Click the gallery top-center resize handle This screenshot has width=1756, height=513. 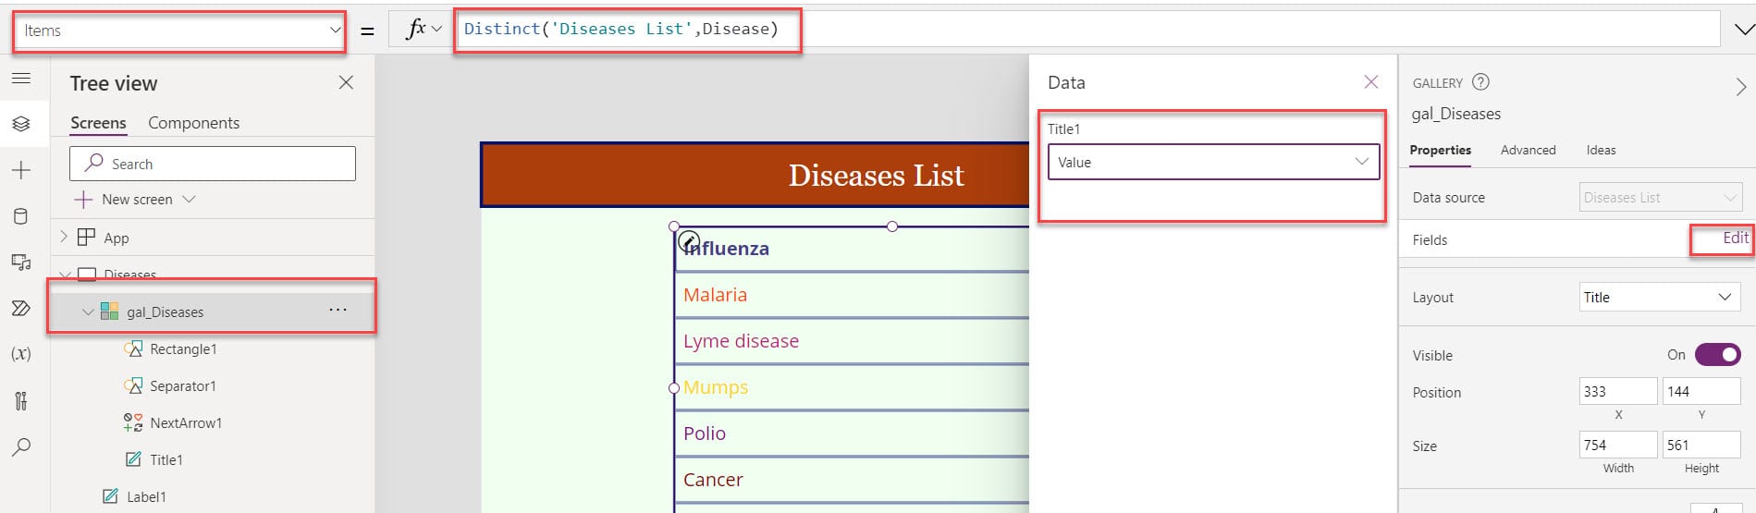pyautogui.click(x=892, y=226)
